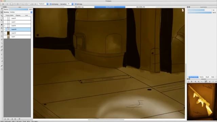Select the Eraser tool in left toolbox
This screenshot has height=122, width=217.
pos(2,12)
